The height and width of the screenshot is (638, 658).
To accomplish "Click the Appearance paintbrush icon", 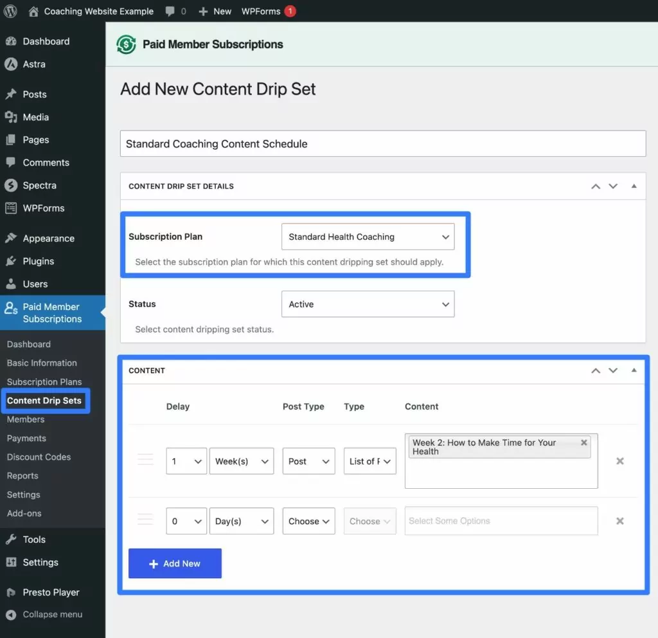I will (12, 238).
